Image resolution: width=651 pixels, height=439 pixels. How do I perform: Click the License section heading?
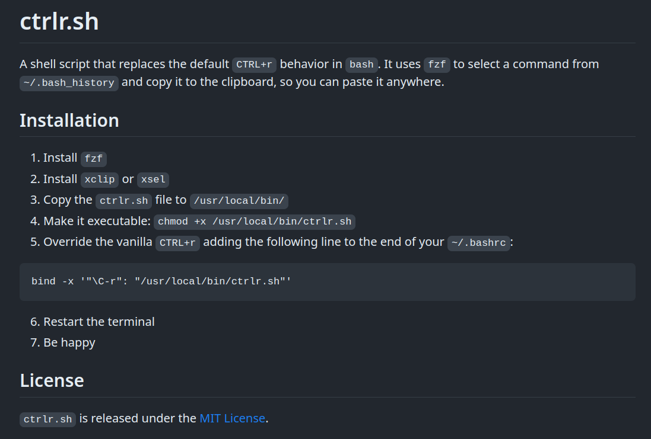[x=52, y=380]
